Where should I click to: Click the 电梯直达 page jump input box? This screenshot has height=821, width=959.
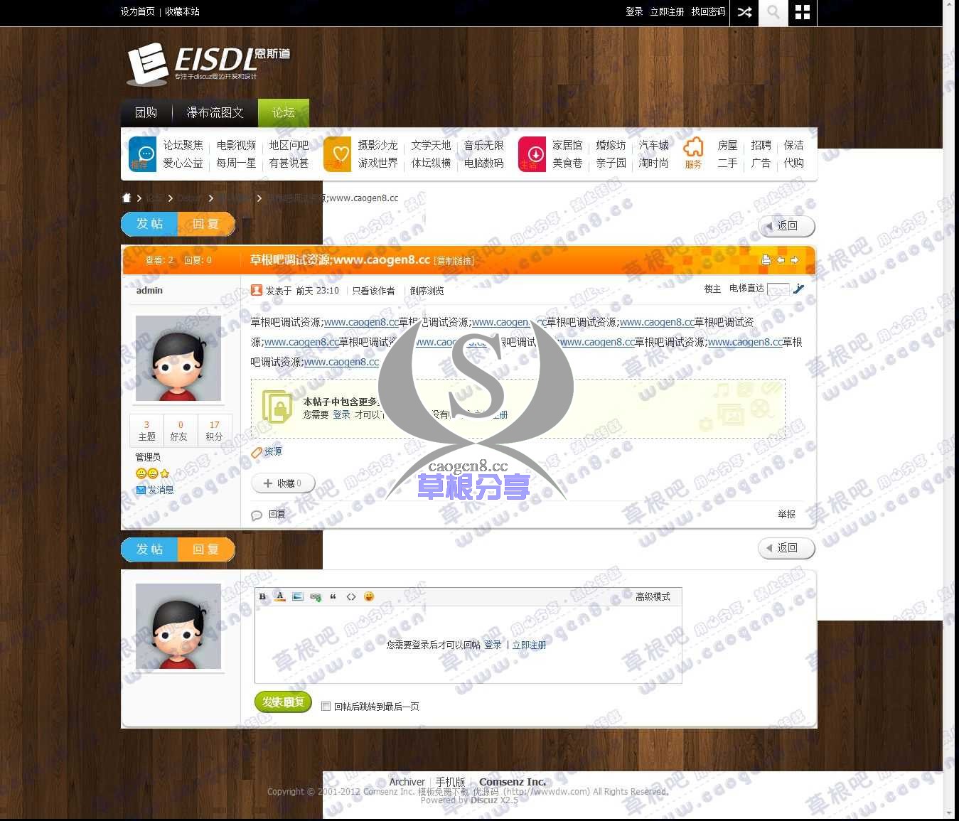778,289
